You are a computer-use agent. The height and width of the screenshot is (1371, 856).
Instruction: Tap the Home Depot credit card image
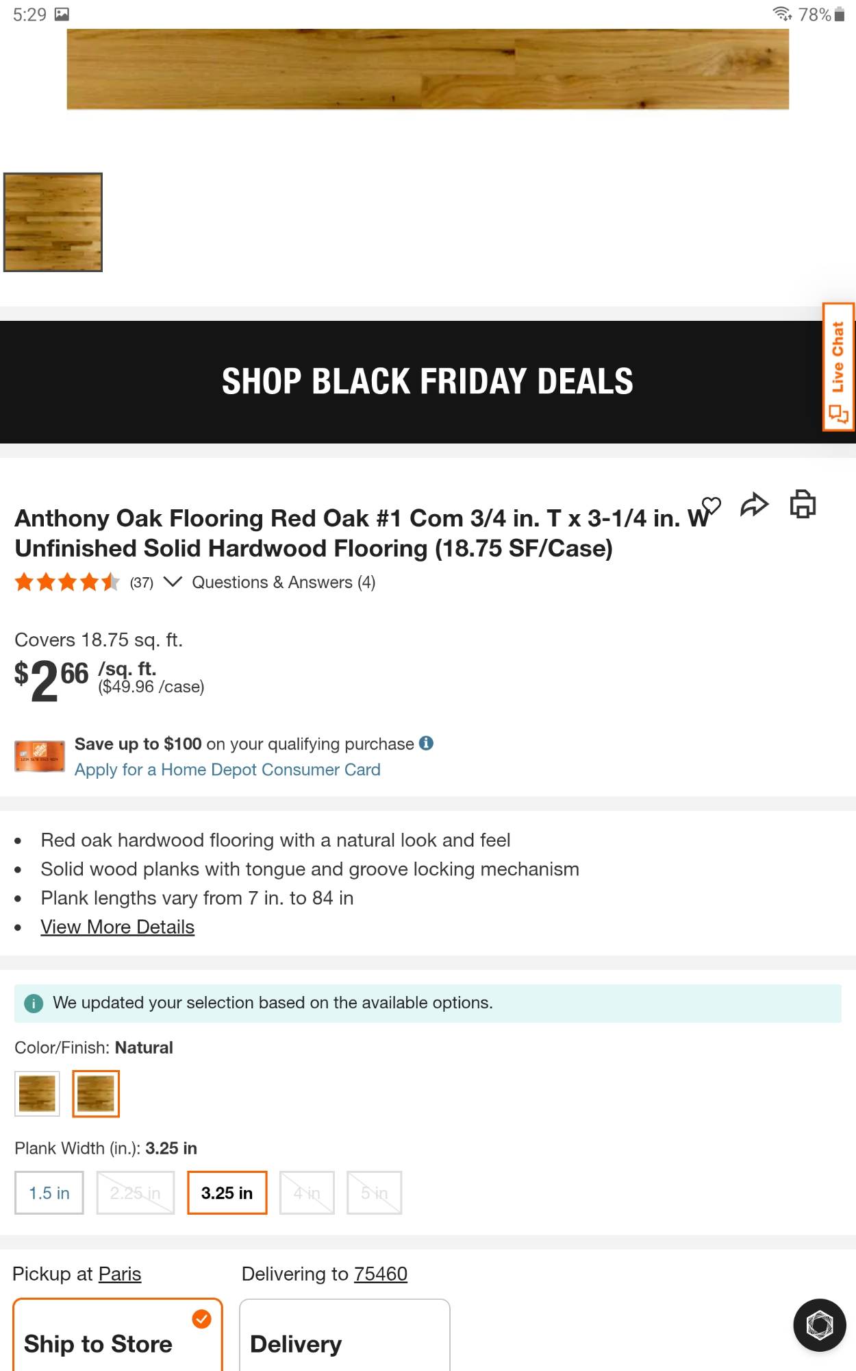click(x=40, y=756)
